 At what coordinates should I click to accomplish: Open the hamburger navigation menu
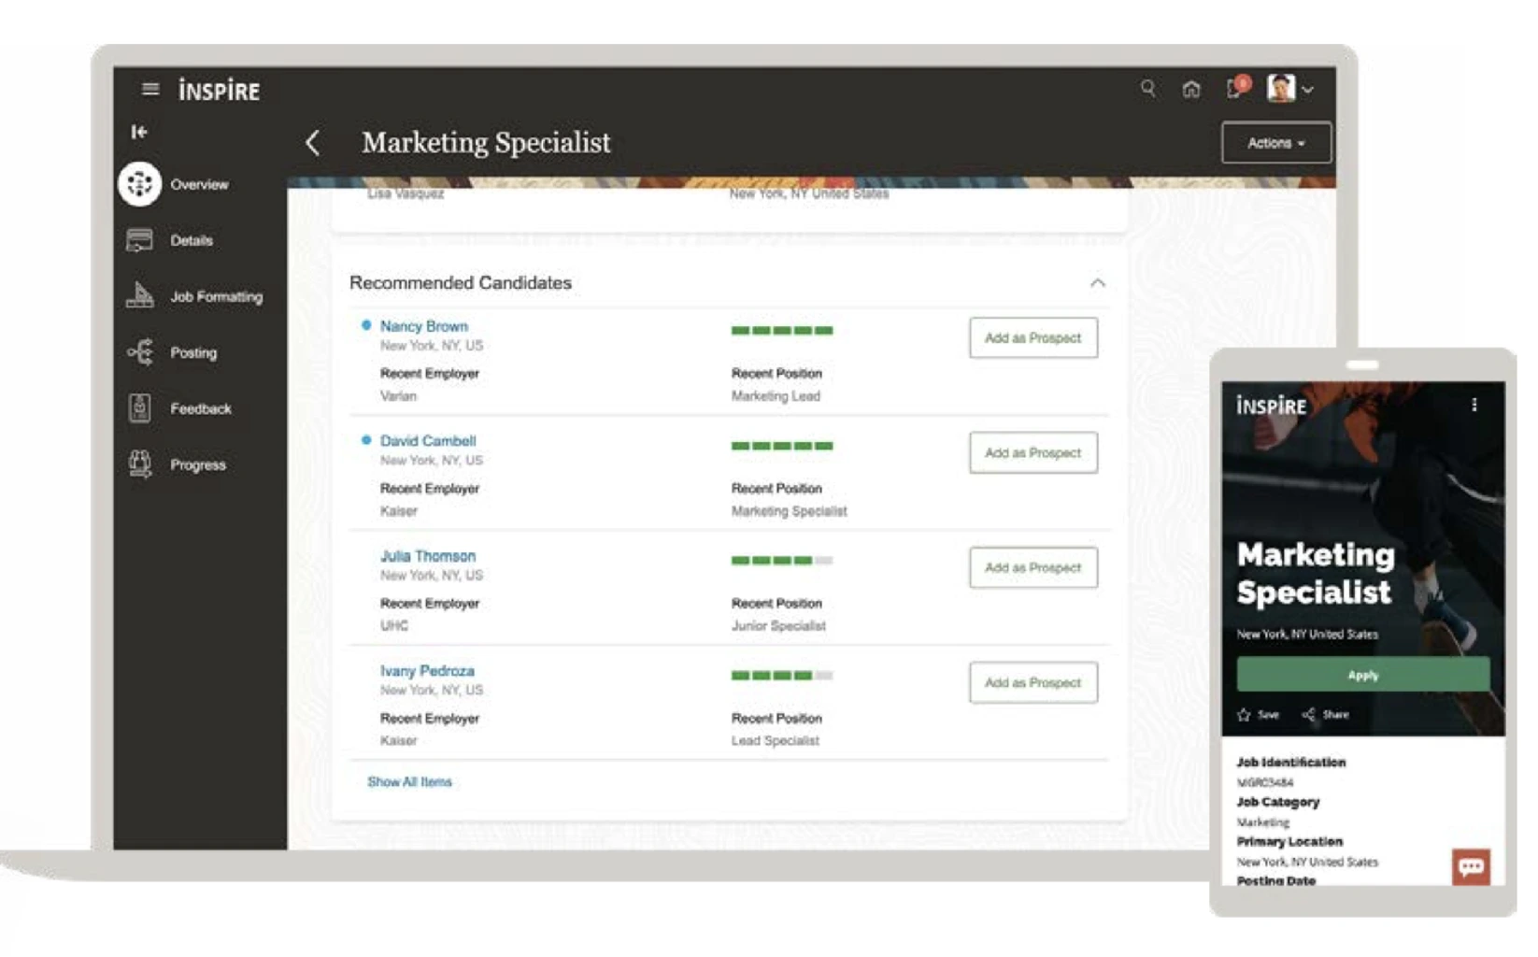coord(150,90)
